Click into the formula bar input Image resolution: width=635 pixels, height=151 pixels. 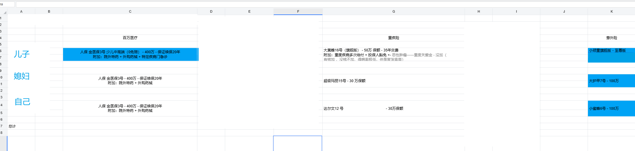coord(325,5)
